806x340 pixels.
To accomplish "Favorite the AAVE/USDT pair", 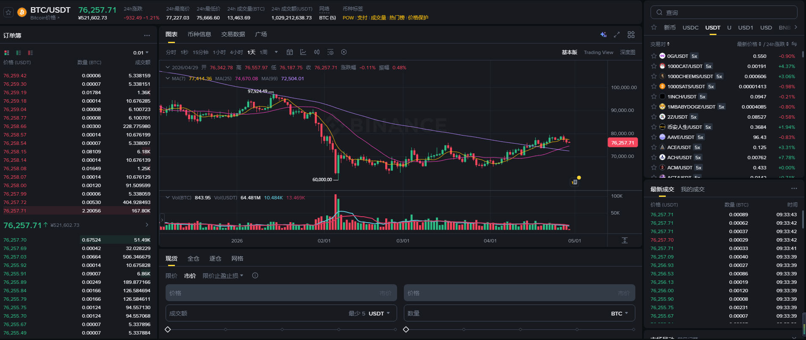I will [654, 137].
